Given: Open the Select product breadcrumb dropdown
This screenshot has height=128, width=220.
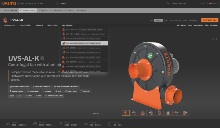Looking at the screenshot, I should click(52, 25).
